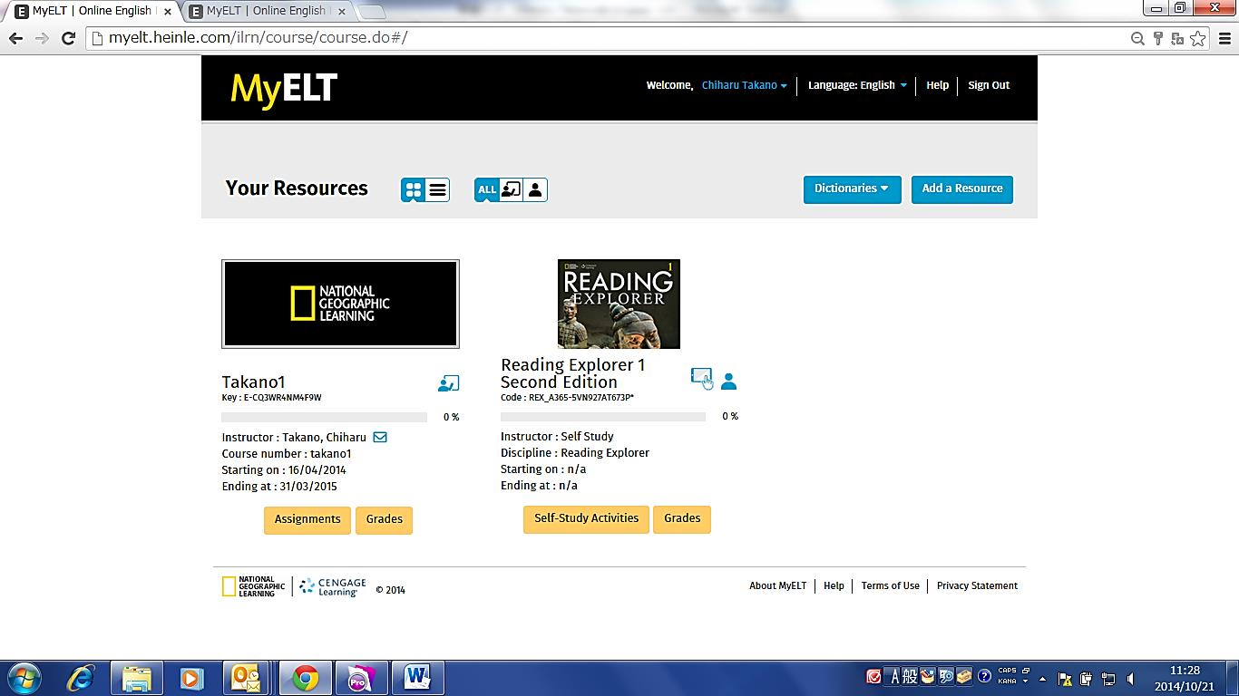Open the Terms of Use link
Image resolution: width=1239 pixels, height=696 pixels.
[891, 585]
